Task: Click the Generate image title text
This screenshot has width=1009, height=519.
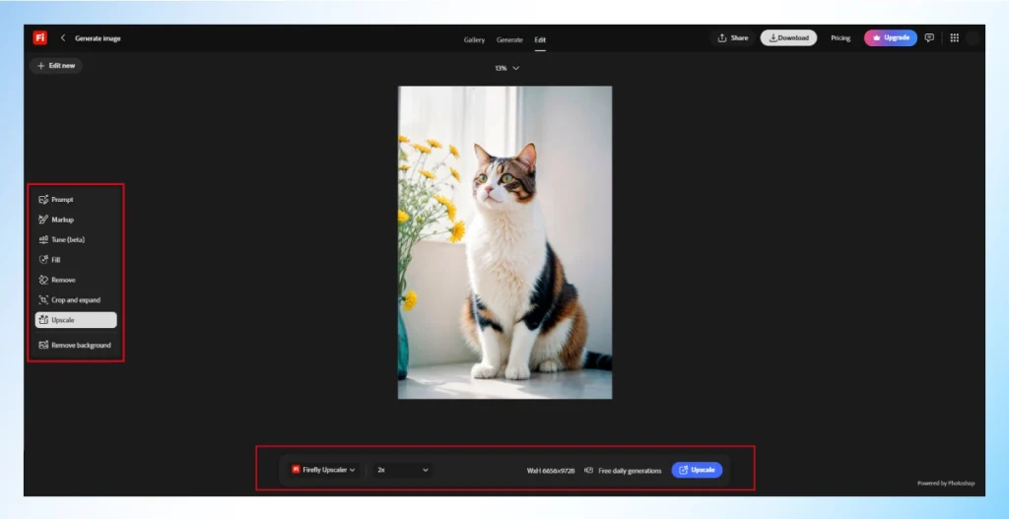Action: (98, 38)
